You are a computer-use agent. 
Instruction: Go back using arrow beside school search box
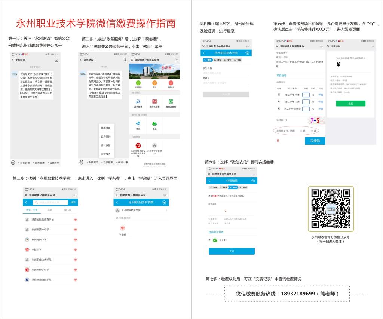(x=26, y=202)
